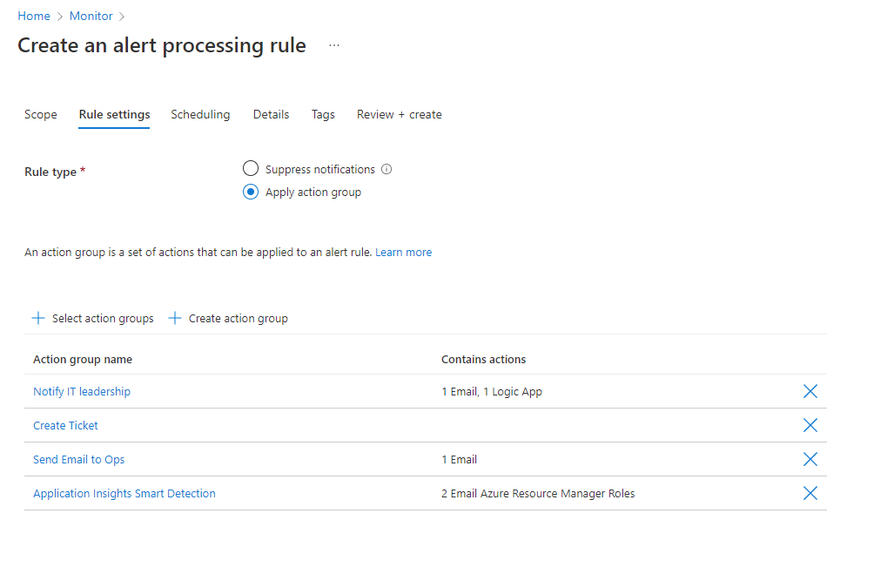Remove the Notify IT leadership action group

(810, 391)
